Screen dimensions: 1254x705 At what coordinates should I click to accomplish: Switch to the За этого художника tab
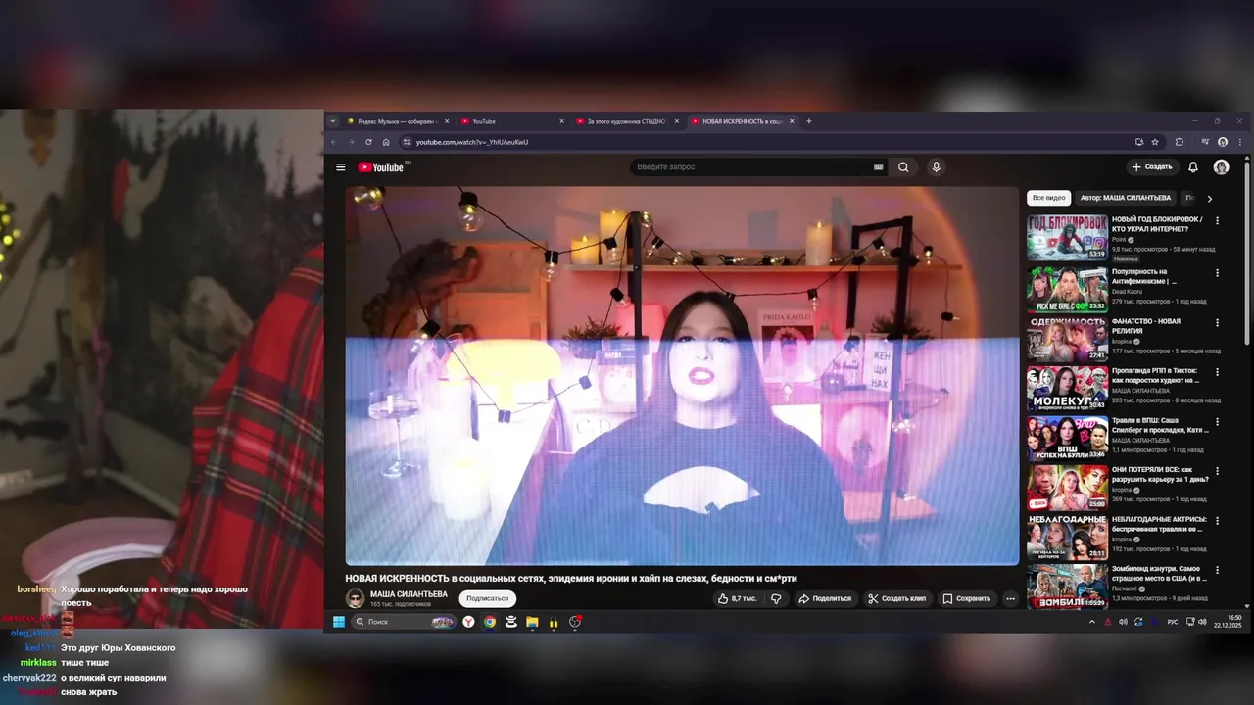[627, 121]
